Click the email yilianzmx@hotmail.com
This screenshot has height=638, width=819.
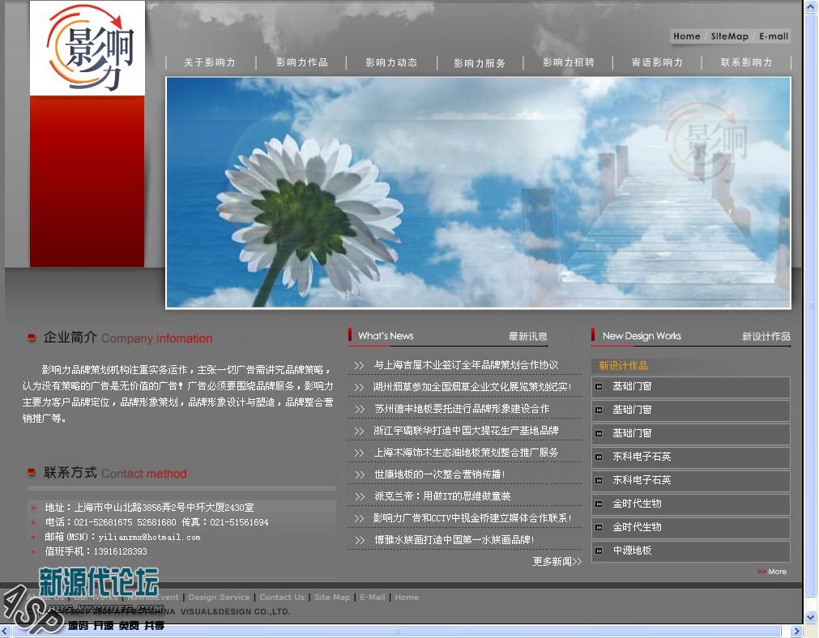(x=149, y=538)
